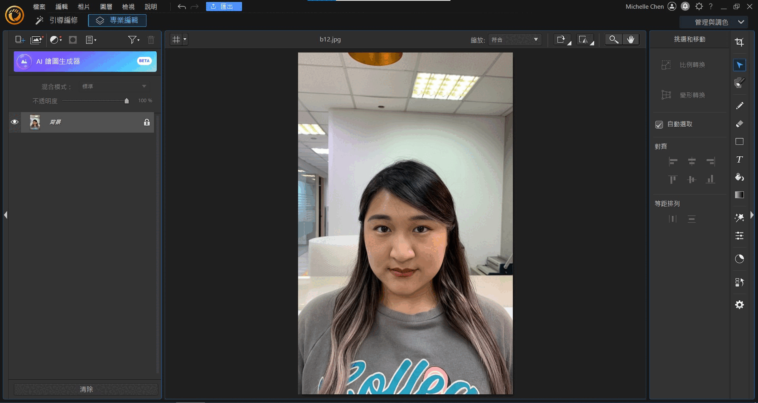Open the 混合模式 dropdown showing 標準
This screenshot has height=403, width=758.
tap(114, 86)
